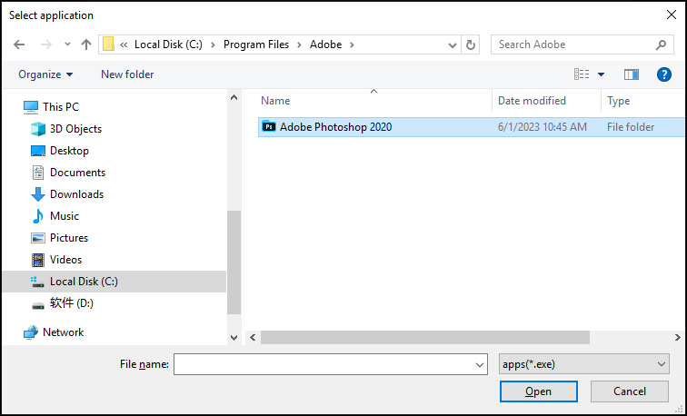Select the 软件 (D:) drive
Viewport: 687px width, 416px height.
(71, 303)
